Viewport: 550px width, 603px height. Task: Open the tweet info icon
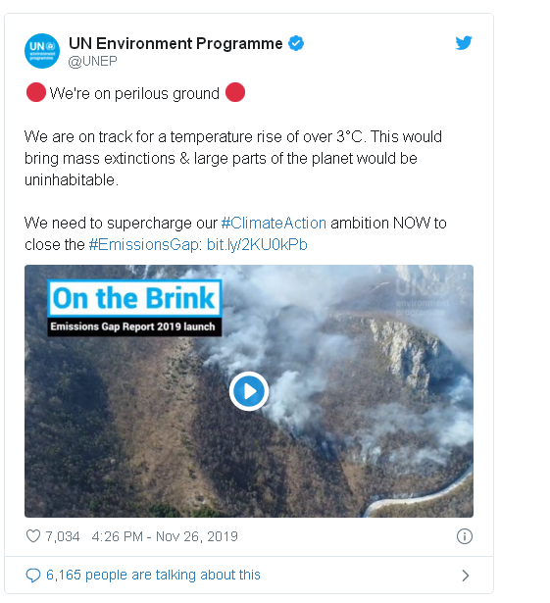(465, 536)
